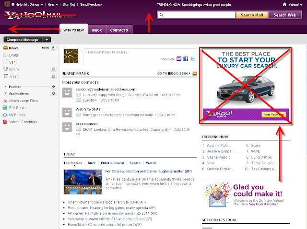
Task: Click trending item Sasha Vujacic
Action: (219, 157)
